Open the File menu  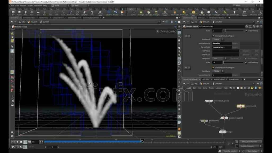tap(12, 6)
